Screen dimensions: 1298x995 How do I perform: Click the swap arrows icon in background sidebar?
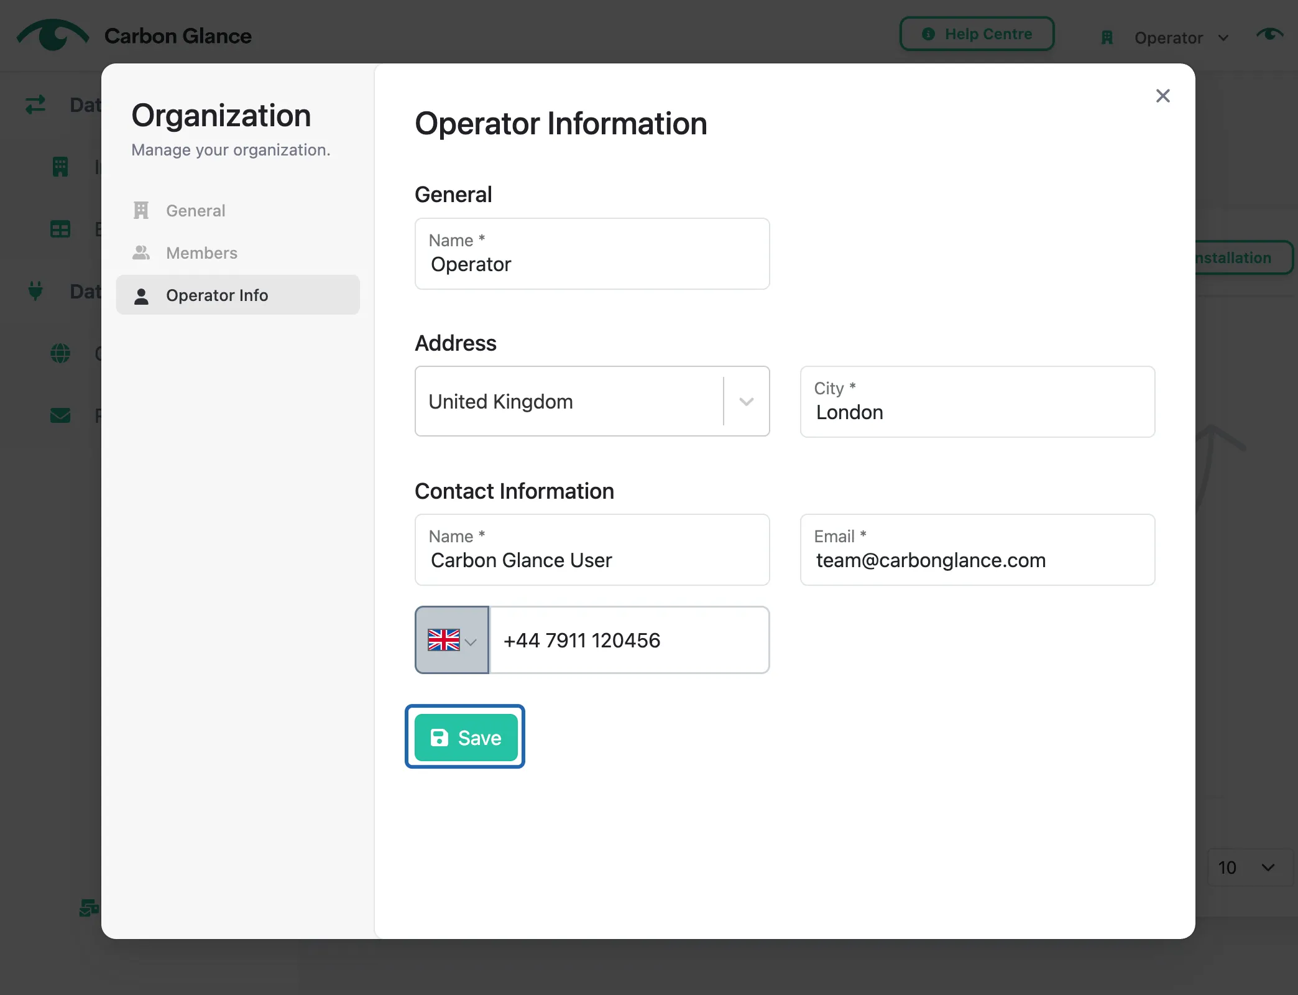click(35, 104)
